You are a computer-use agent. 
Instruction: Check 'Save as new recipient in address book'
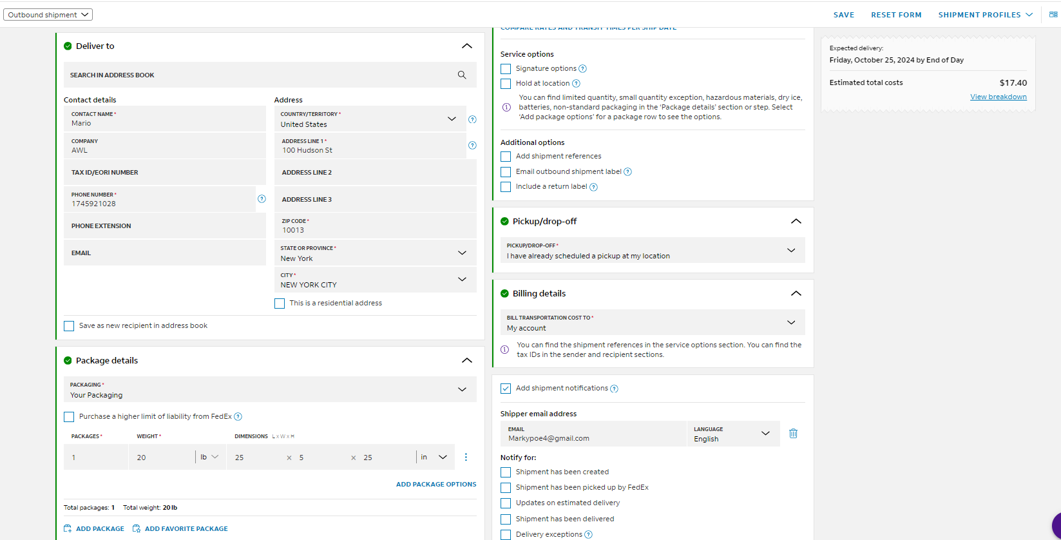[x=69, y=326]
